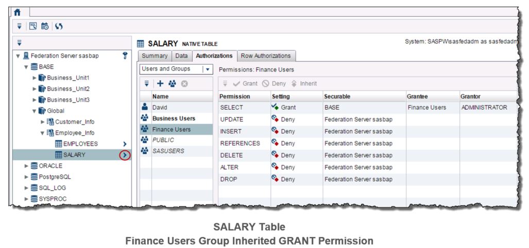
Task: Open the Summary tab
Action: (155, 56)
